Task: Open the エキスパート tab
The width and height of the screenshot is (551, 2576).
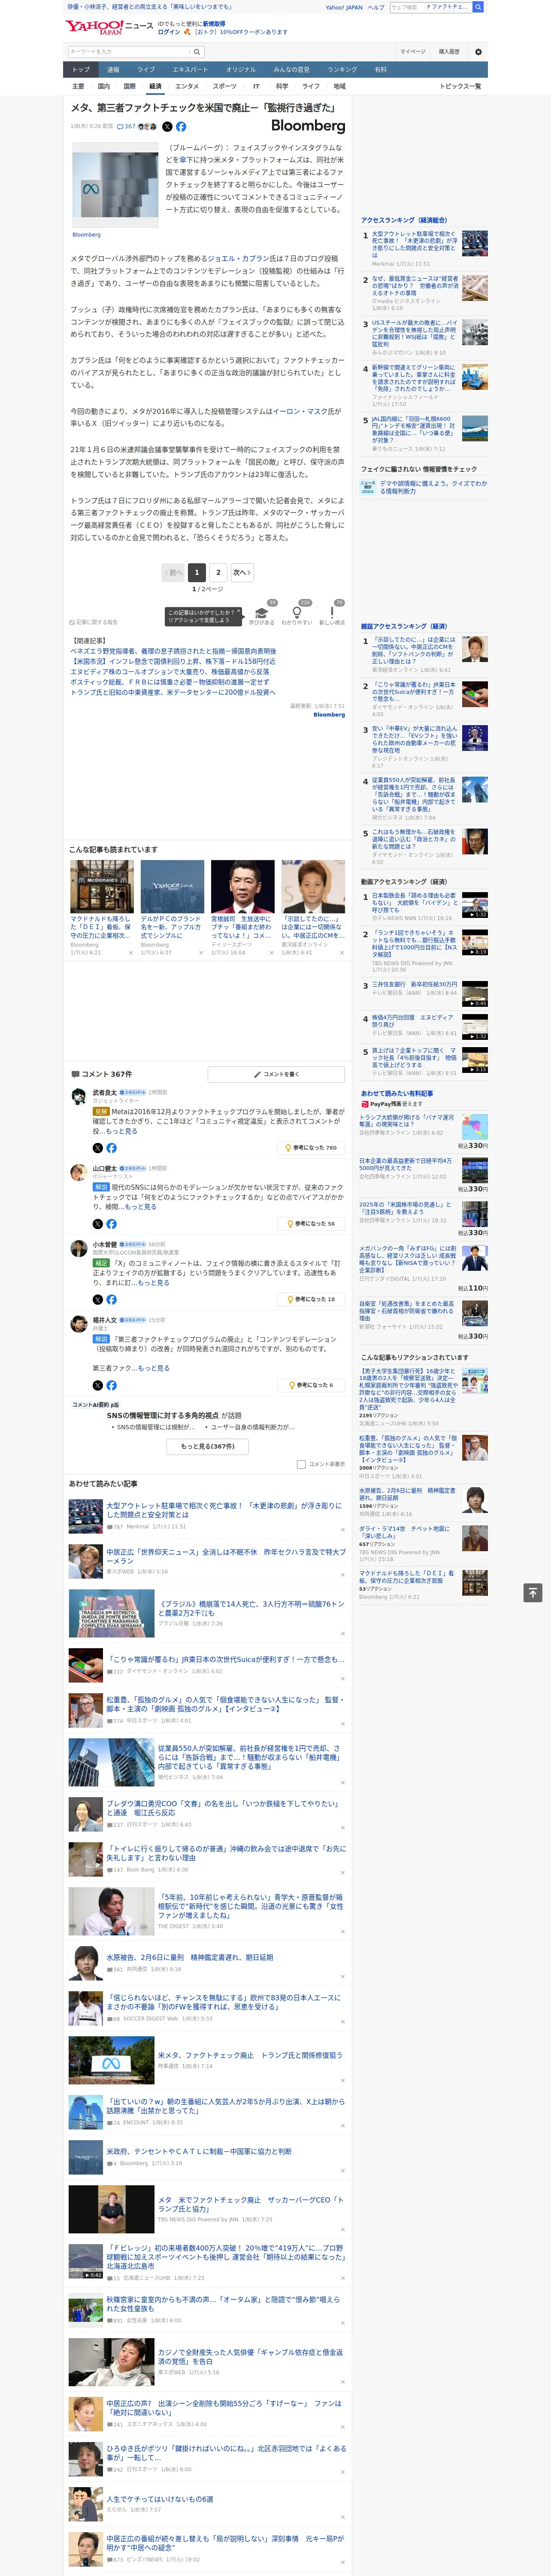Action: pyautogui.click(x=190, y=70)
